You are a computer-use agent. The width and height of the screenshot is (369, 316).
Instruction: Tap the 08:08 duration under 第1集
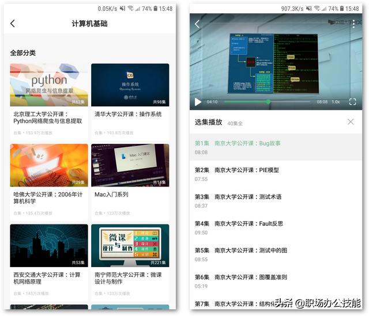coord(201,152)
